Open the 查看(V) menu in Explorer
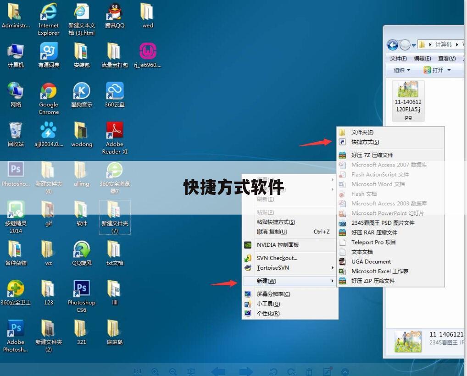The width and height of the screenshot is (467, 376). click(447, 58)
